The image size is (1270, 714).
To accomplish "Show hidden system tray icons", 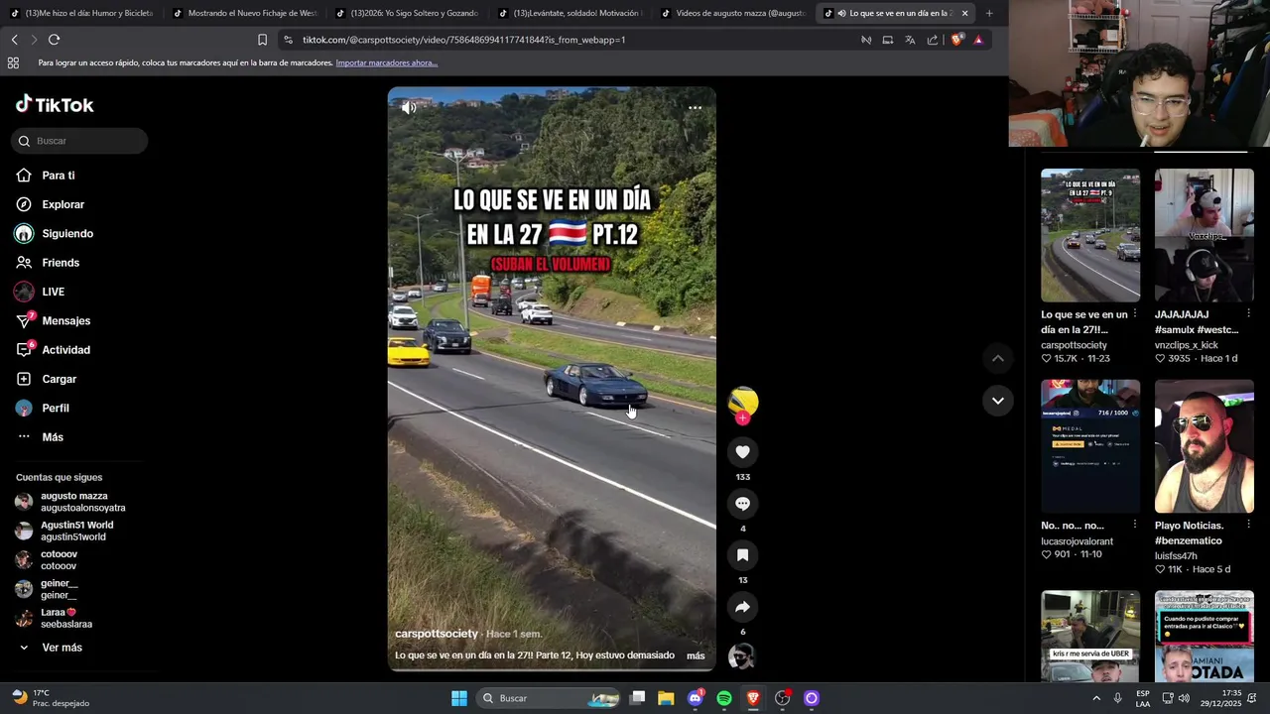I will [x=1096, y=698].
